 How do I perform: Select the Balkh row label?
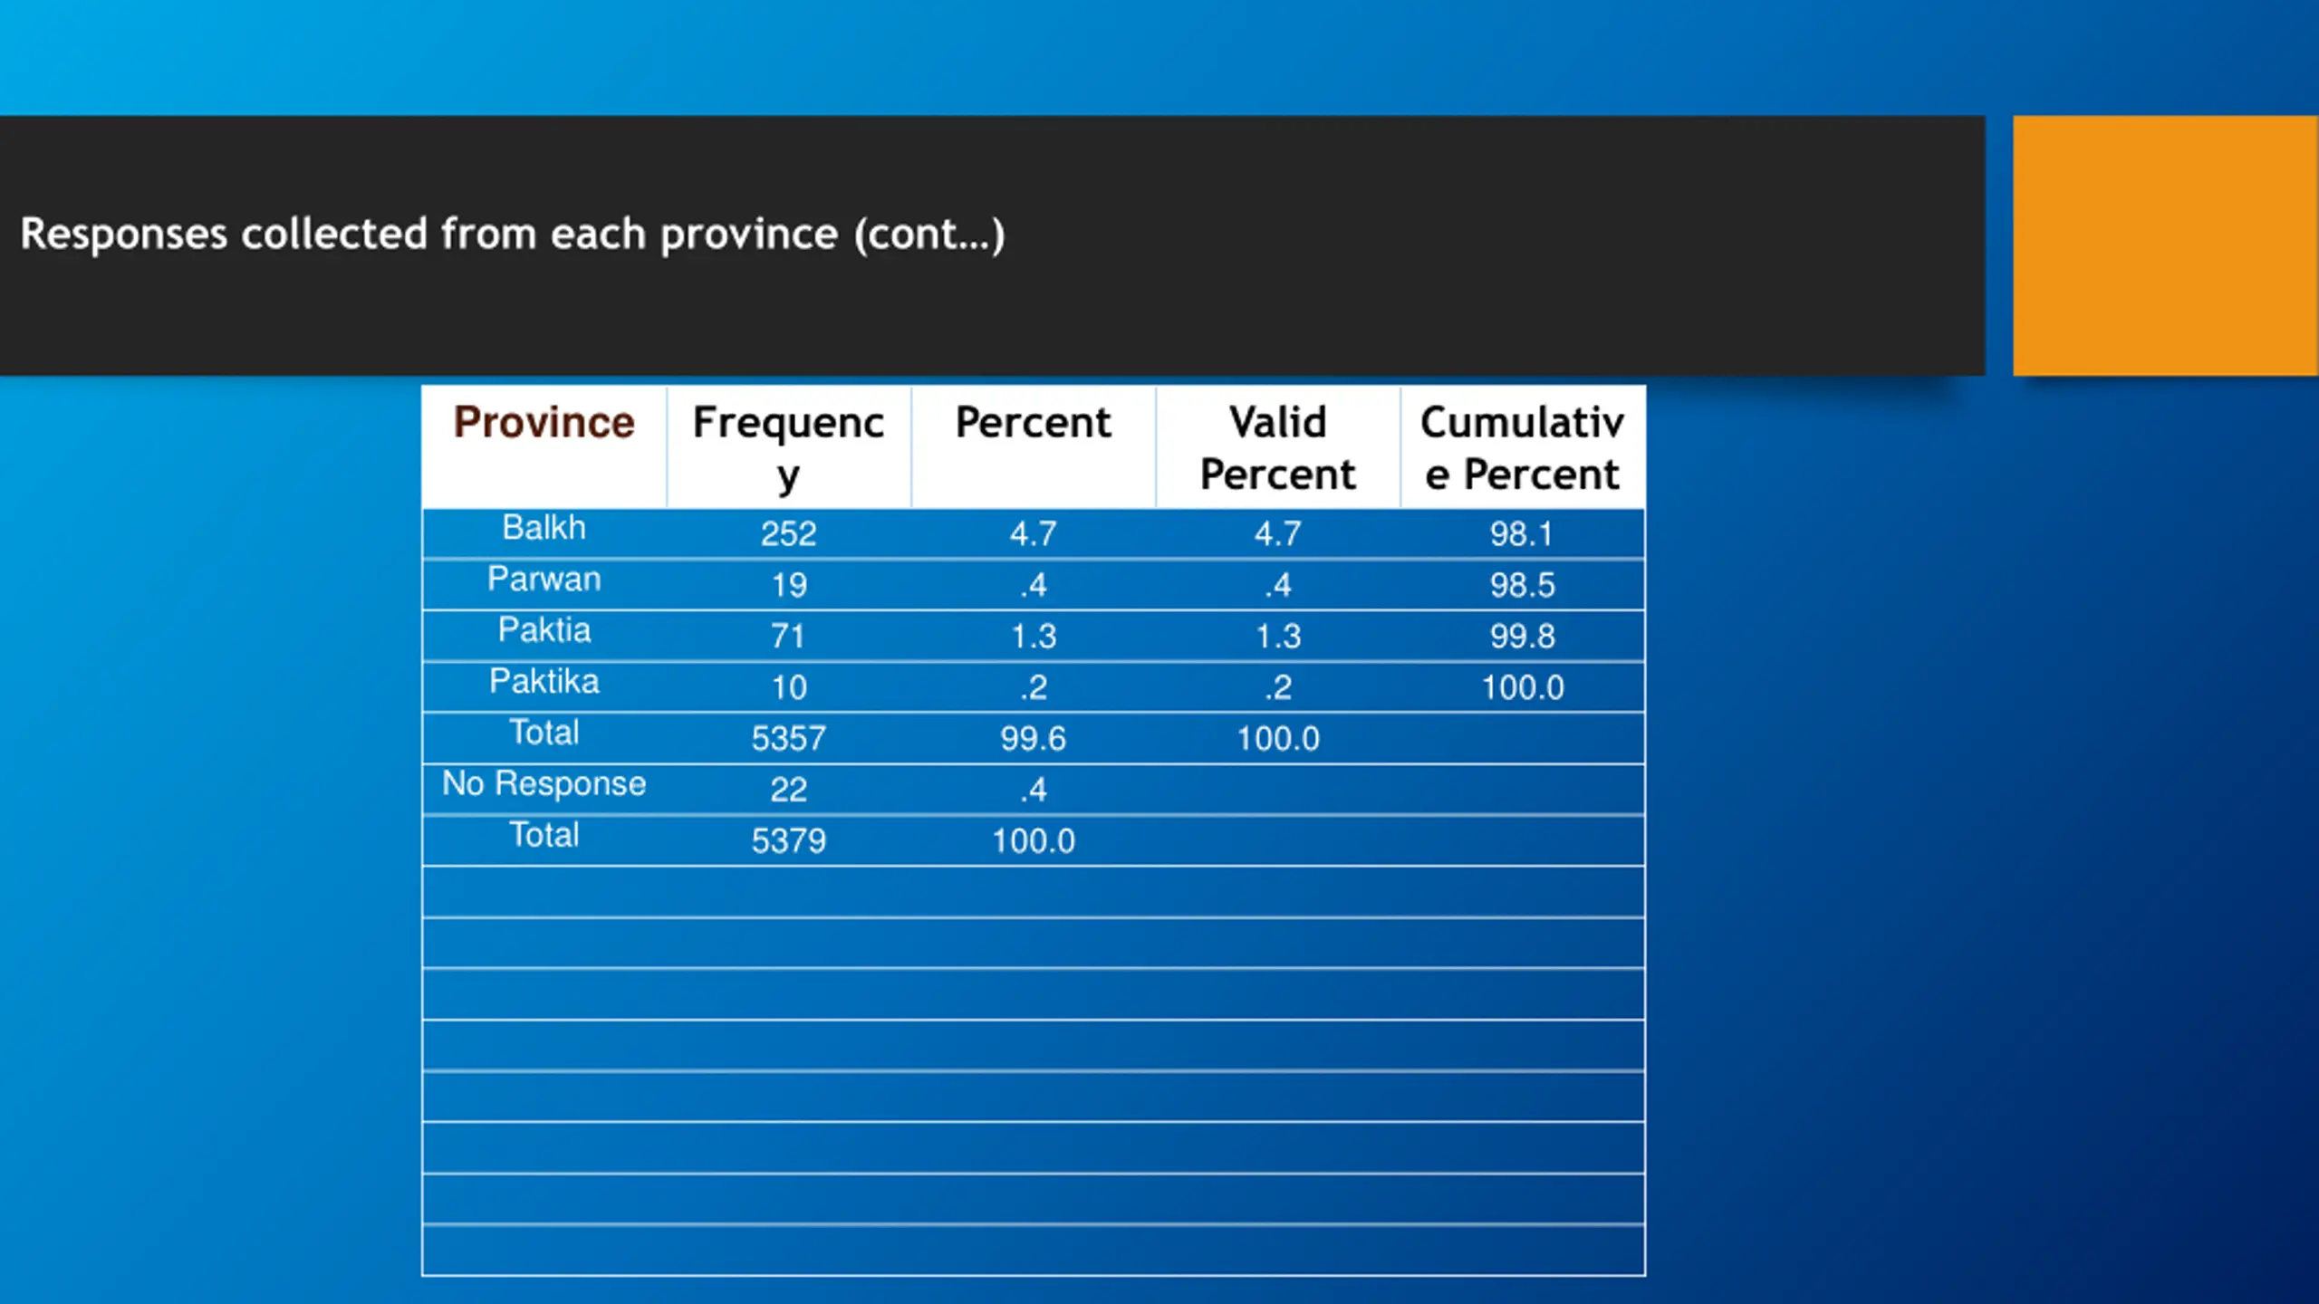click(x=544, y=527)
